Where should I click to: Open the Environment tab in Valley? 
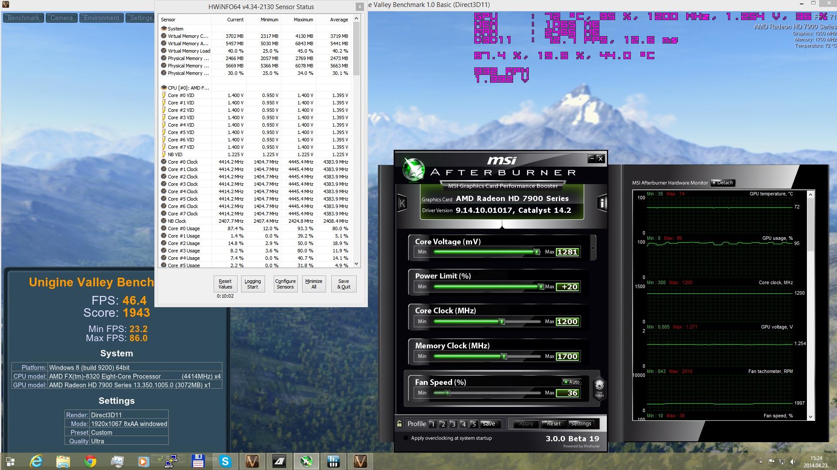(x=102, y=18)
